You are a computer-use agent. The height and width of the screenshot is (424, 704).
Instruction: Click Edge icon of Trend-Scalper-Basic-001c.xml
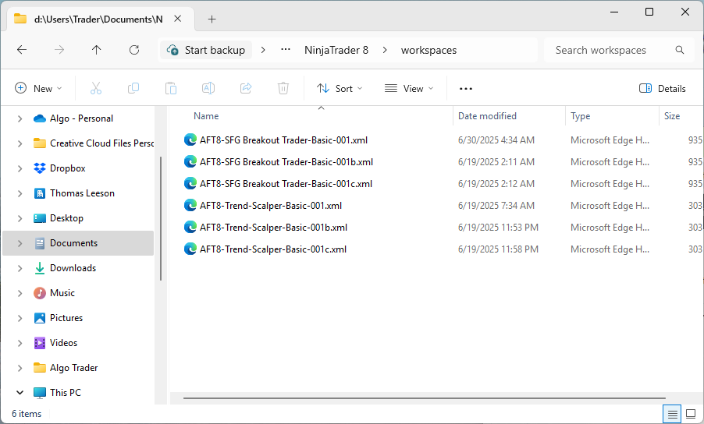pos(190,249)
